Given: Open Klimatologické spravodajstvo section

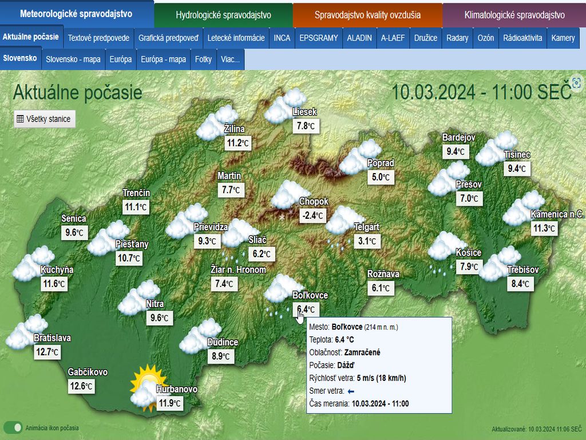Looking at the screenshot, I should [x=514, y=15].
